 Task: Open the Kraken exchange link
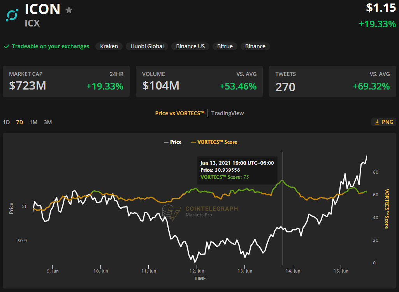point(109,46)
